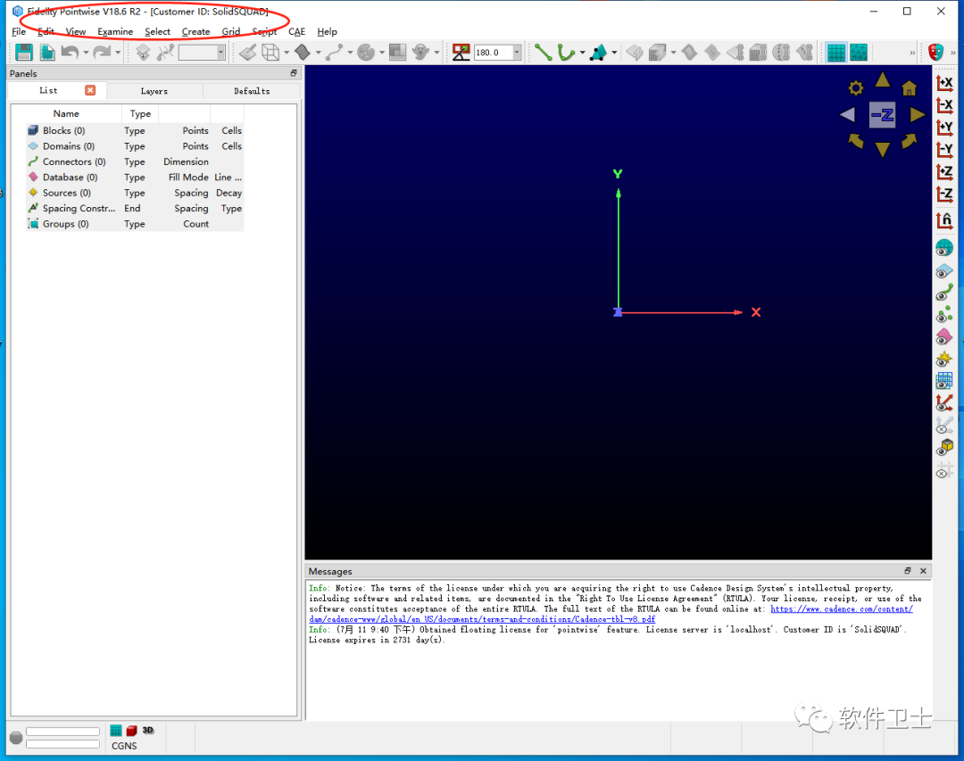Set view to -Y axis
The height and width of the screenshot is (761, 964).
pos(944,149)
